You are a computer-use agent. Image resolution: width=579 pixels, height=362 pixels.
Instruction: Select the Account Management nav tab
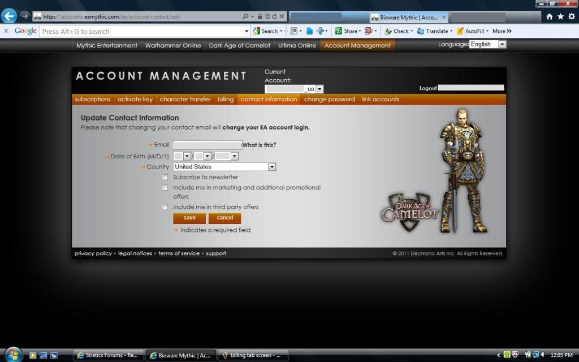[357, 45]
